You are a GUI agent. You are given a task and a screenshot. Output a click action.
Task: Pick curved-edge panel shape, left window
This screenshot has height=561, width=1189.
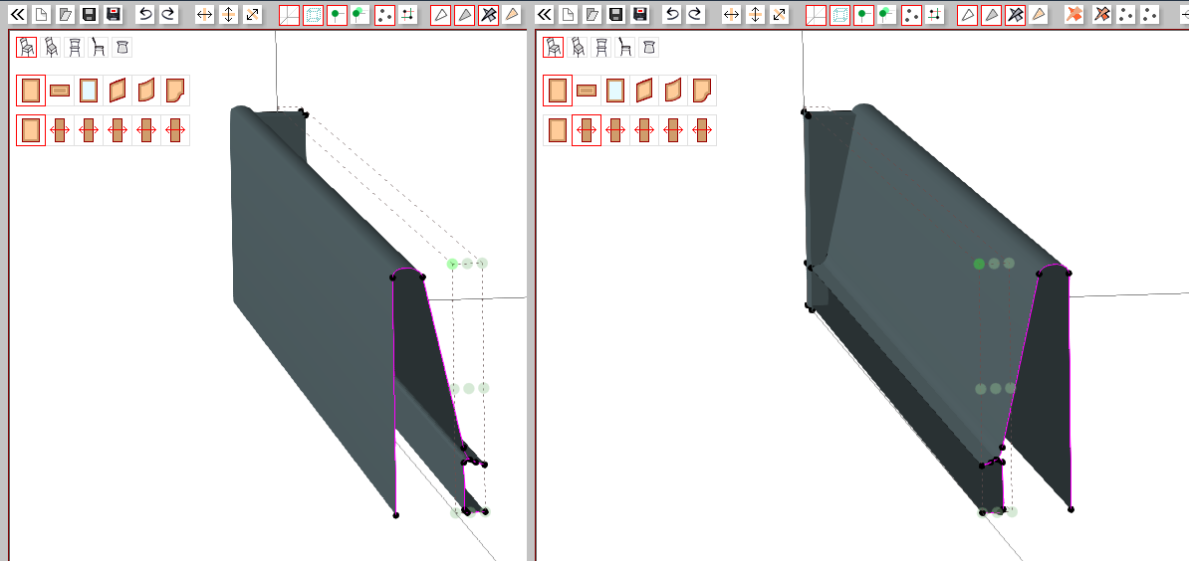(146, 91)
